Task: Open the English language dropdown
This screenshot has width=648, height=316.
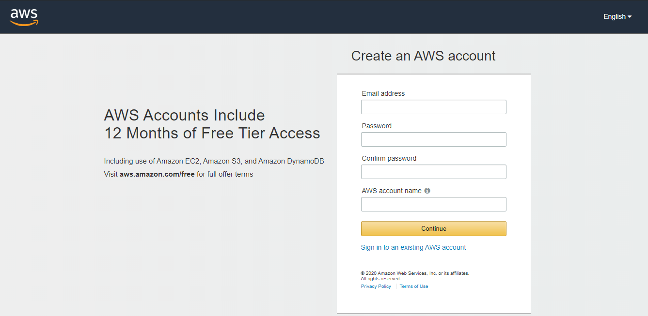Action: 617,16
